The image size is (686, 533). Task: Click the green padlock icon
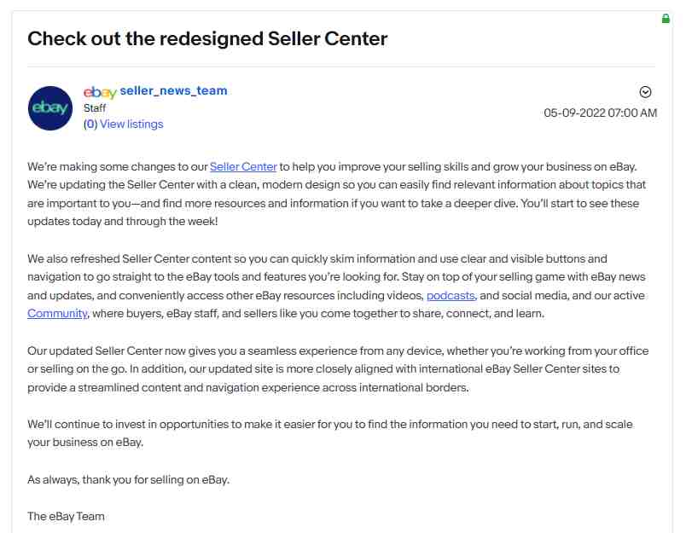pyautogui.click(x=666, y=19)
